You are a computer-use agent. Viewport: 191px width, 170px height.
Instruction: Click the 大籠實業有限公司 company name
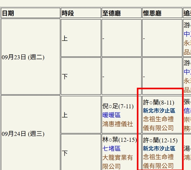[x=117, y=162]
